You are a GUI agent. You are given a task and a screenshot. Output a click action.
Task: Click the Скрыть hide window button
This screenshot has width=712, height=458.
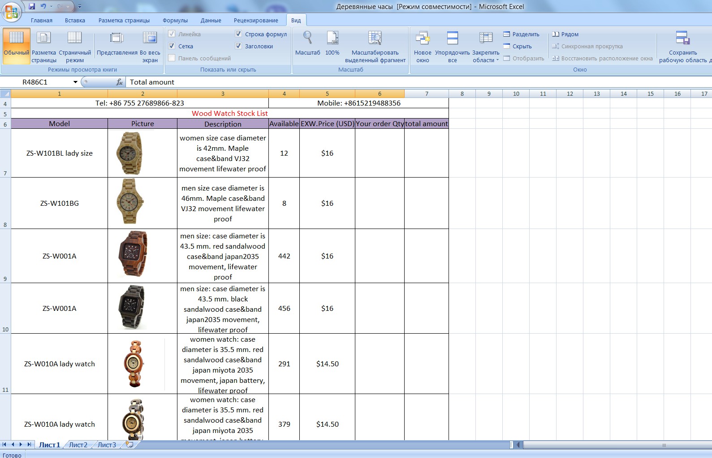click(518, 46)
